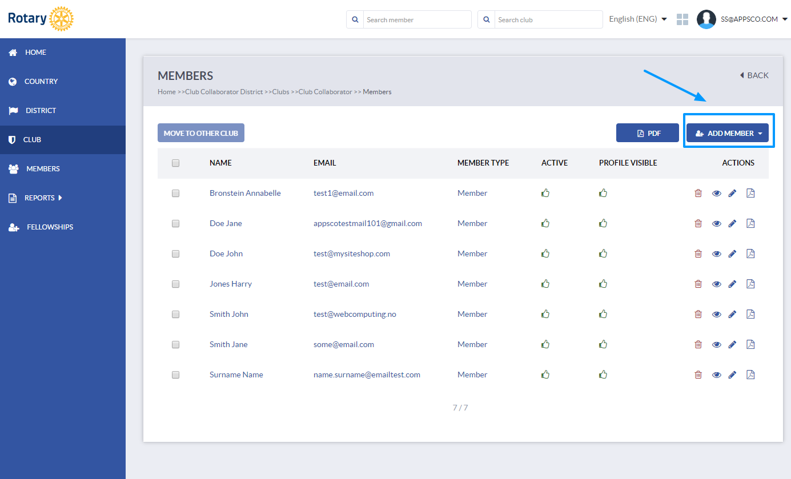Check the box for Doe Jane
The width and height of the screenshot is (791, 479).
175,223
